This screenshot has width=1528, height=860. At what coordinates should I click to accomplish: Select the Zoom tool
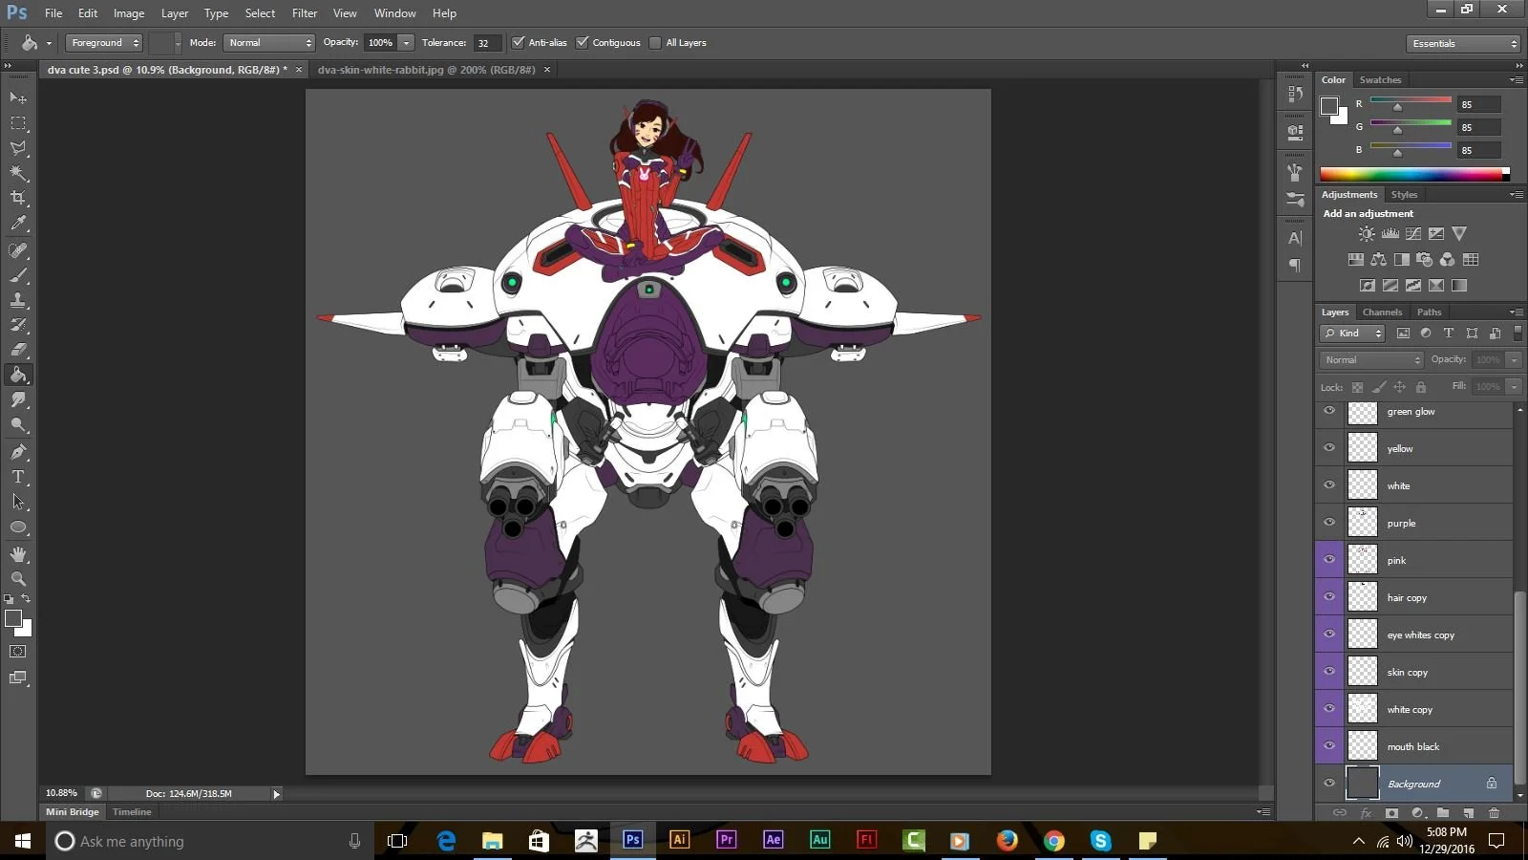(x=18, y=579)
